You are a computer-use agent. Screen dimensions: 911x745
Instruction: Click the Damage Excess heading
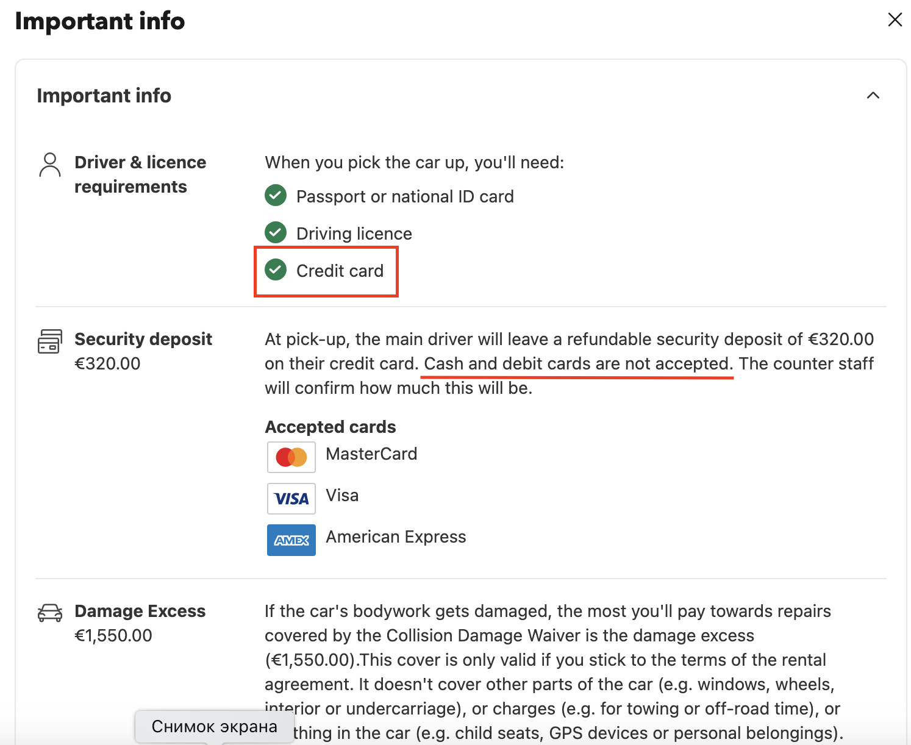pos(140,611)
